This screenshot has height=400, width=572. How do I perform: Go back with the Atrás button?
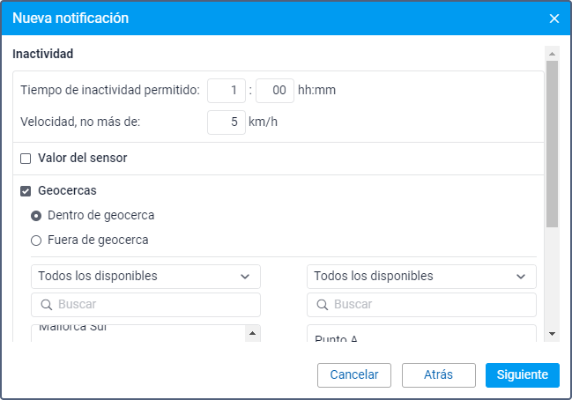[438, 374]
